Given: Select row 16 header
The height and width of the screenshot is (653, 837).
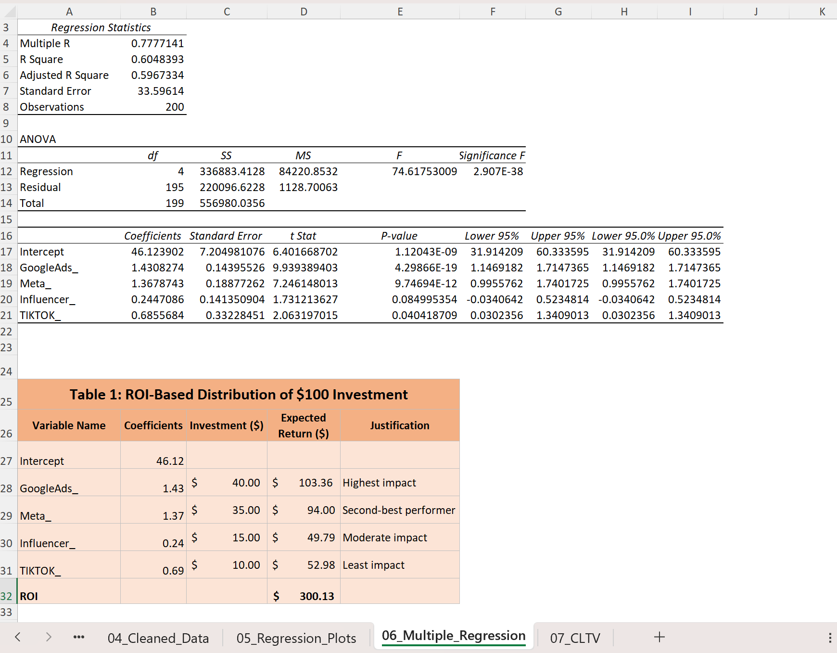Looking at the screenshot, I should click(8, 236).
